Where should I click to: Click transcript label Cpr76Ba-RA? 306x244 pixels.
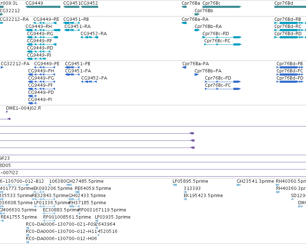coord(195,19)
